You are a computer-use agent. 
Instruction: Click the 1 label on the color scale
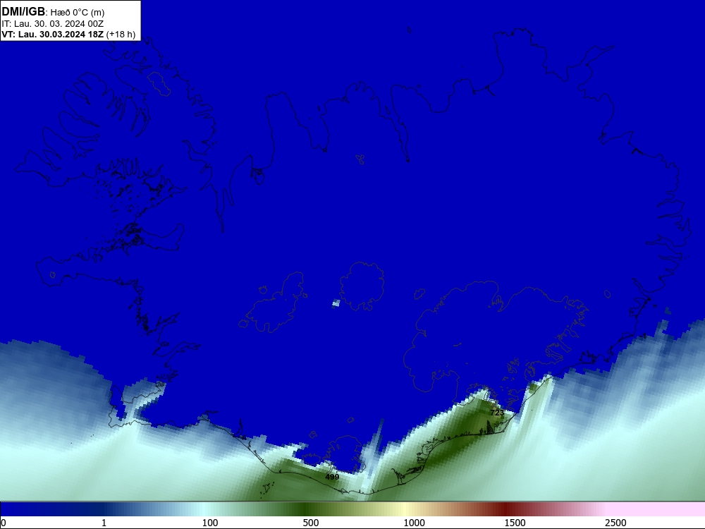click(104, 523)
